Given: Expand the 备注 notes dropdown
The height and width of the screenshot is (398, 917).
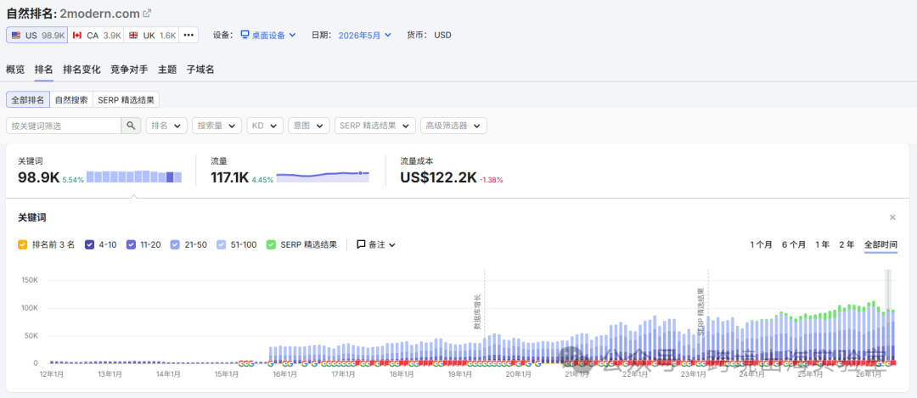Looking at the screenshot, I should click(x=376, y=245).
